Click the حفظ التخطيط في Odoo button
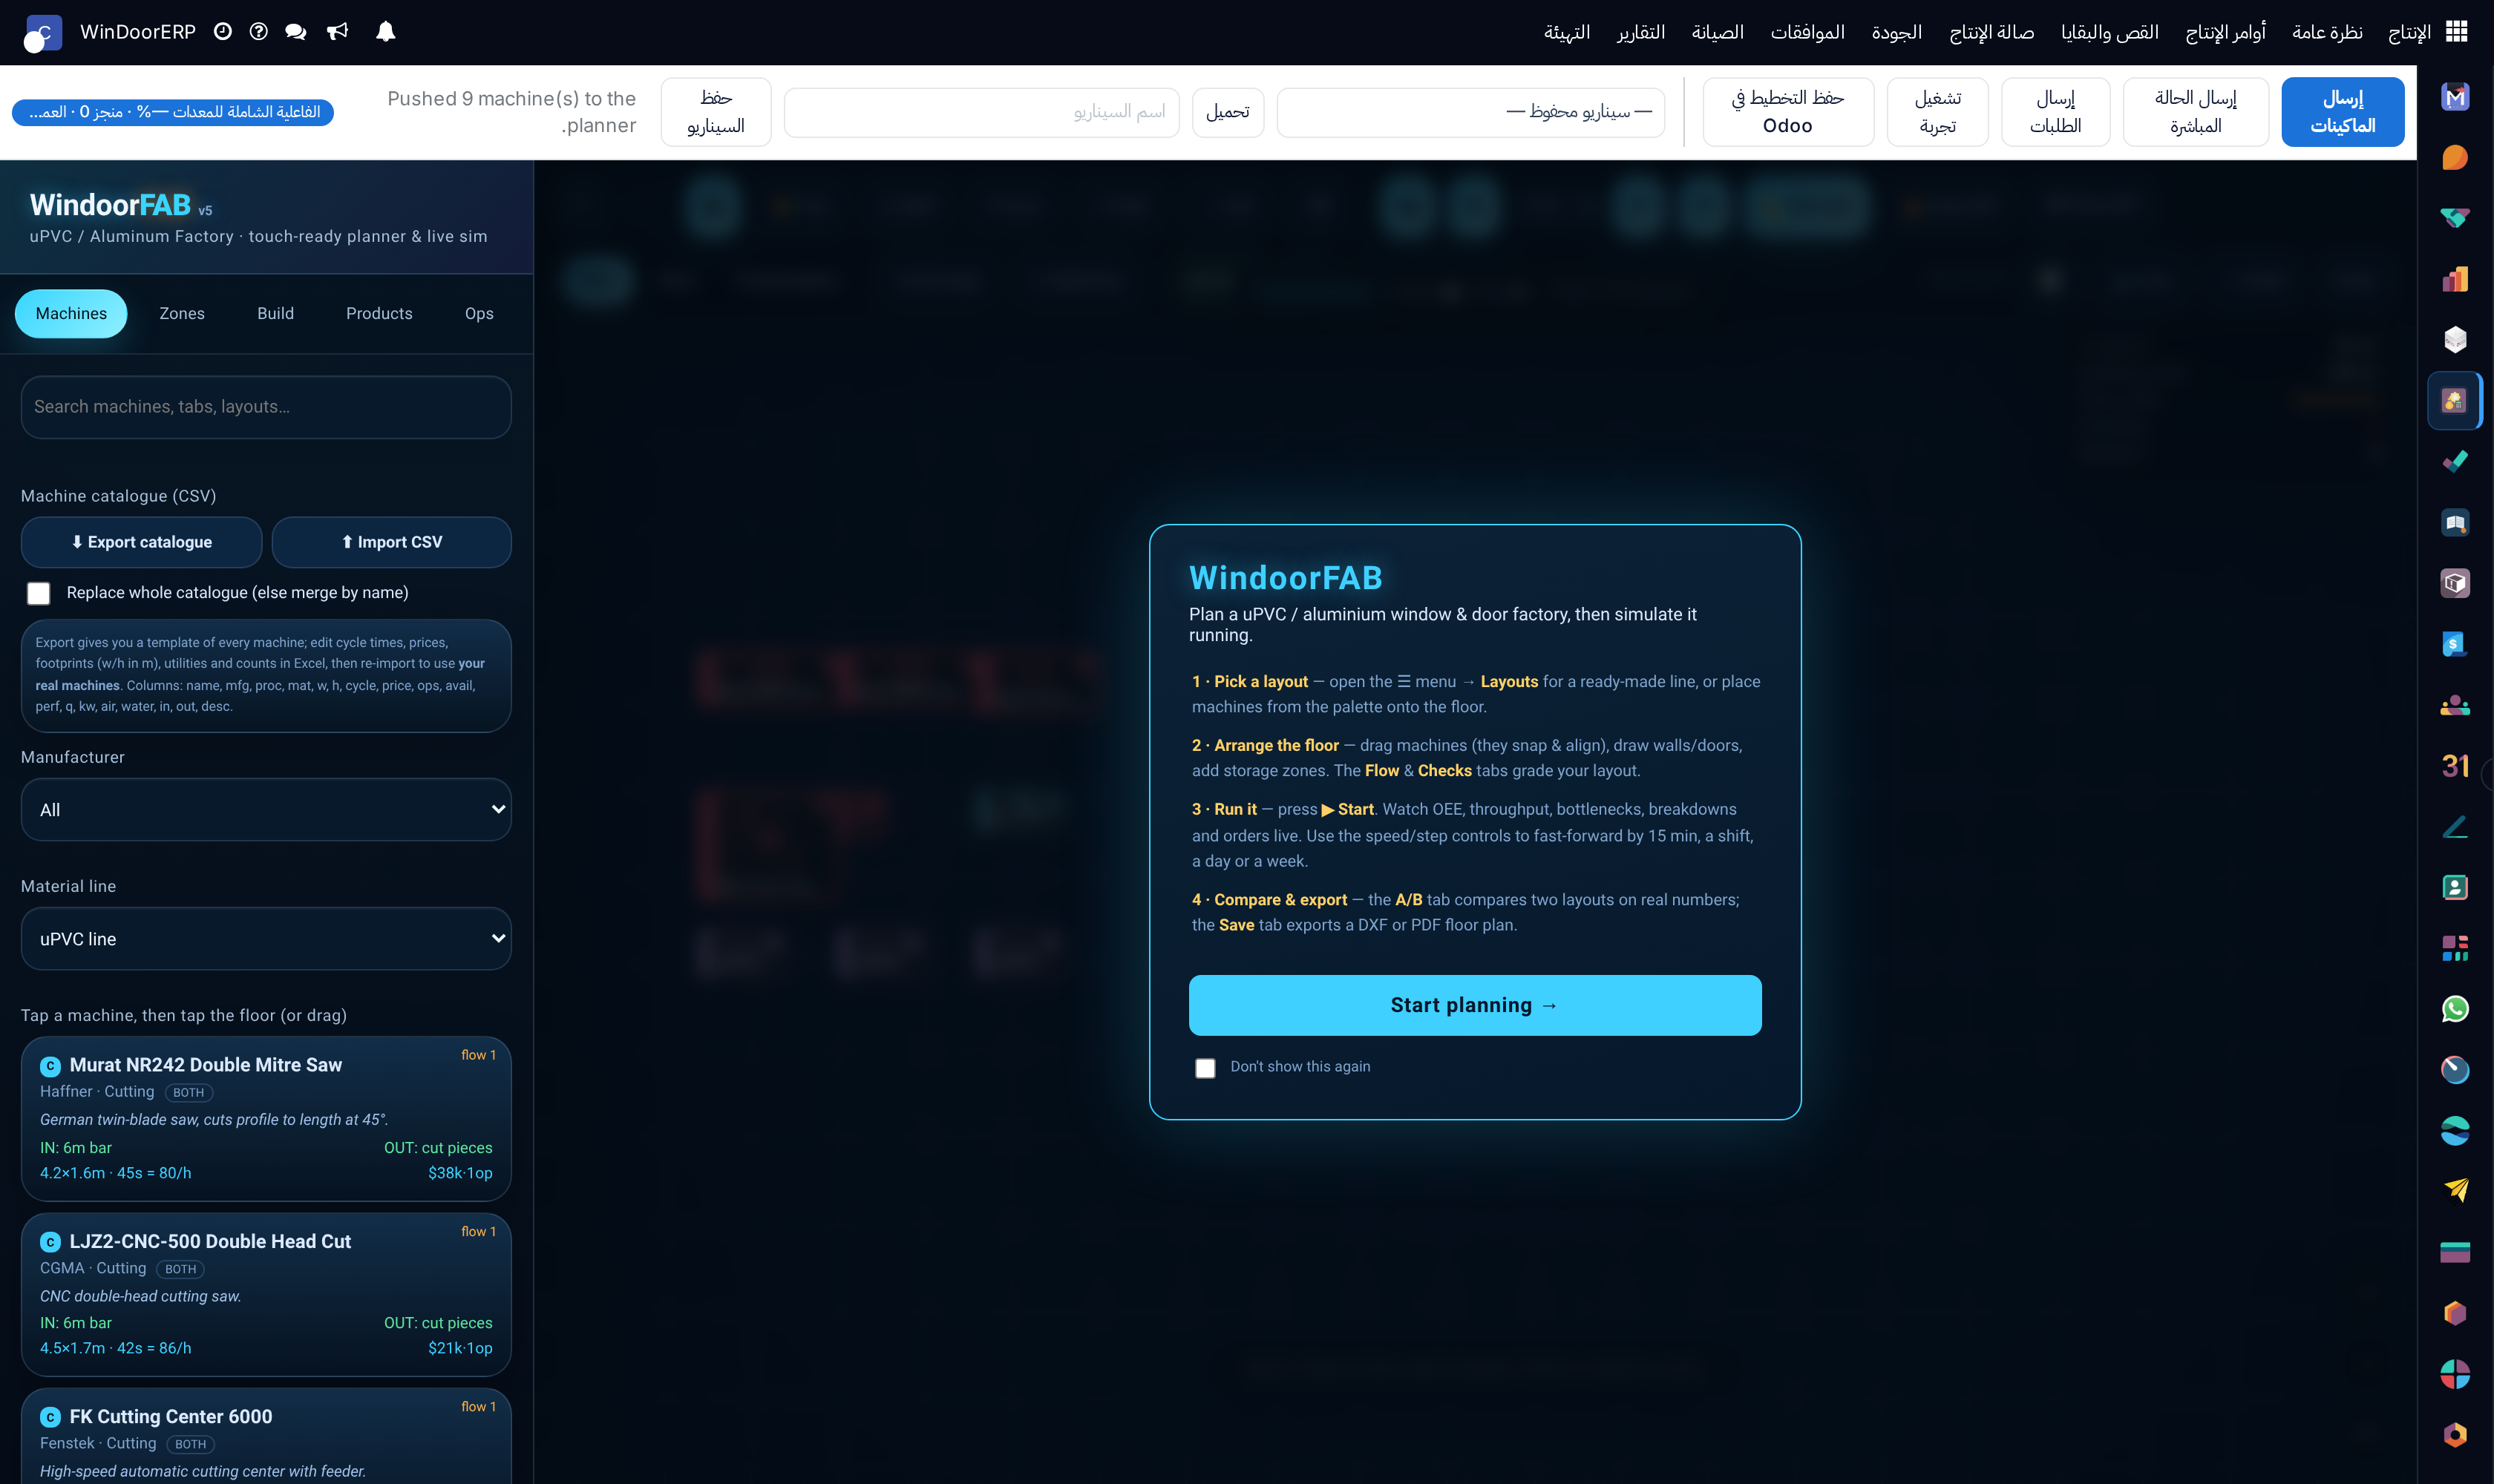The height and width of the screenshot is (1484, 2494). coord(1787,112)
